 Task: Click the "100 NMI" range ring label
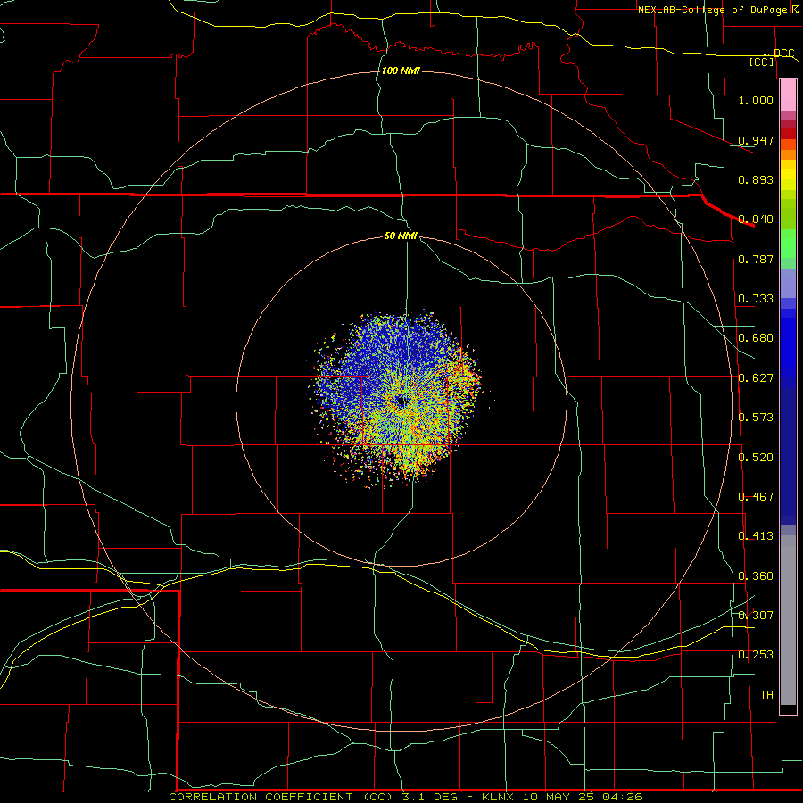[401, 70]
